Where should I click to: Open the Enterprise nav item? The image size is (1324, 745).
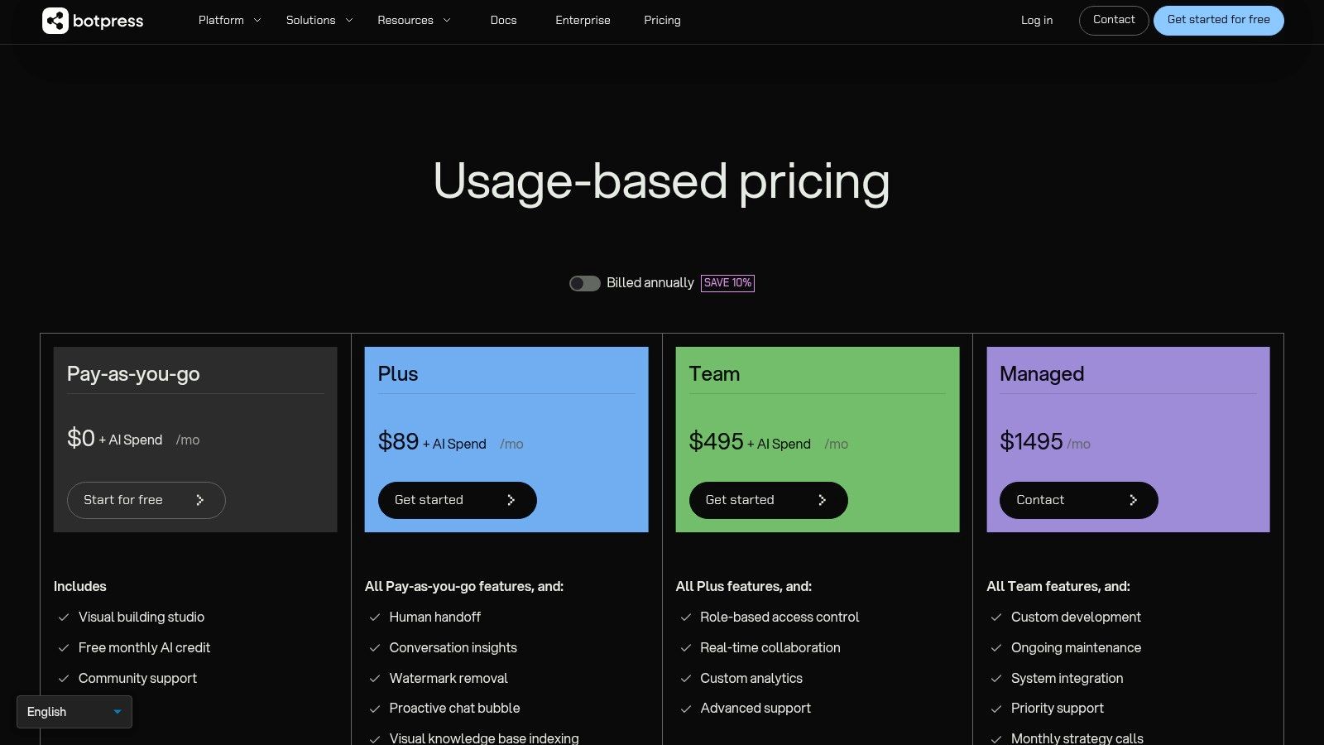point(583,20)
